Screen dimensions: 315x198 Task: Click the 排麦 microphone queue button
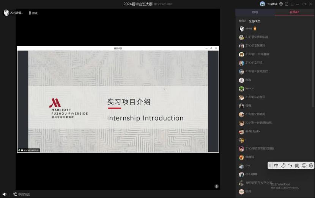coord(33,13)
